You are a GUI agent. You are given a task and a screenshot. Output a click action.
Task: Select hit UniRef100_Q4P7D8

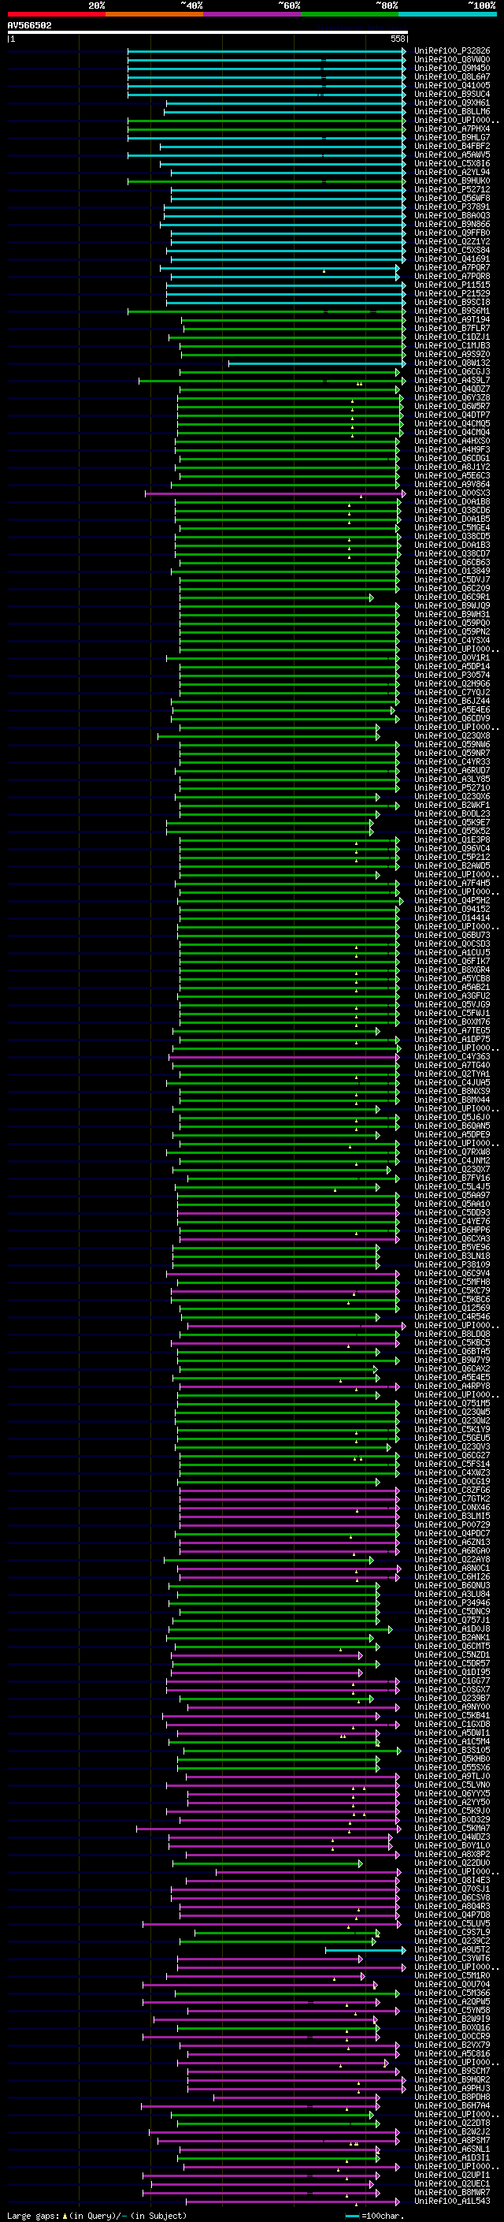pyautogui.click(x=451, y=1914)
